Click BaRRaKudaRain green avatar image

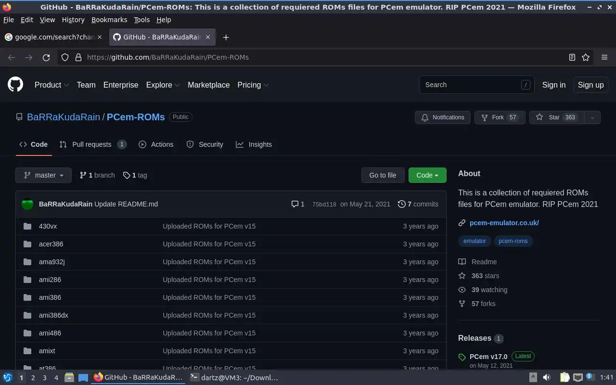point(27,204)
